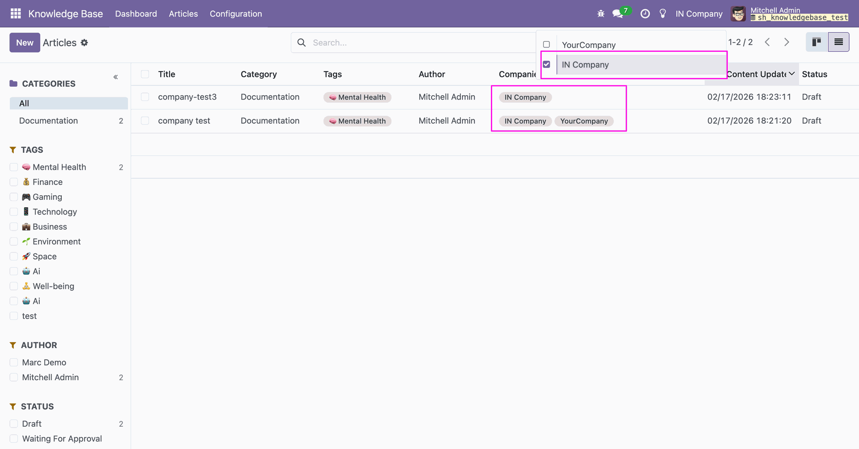Select the company-test3 row checkbox
This screenshot has height=449, width=859.
(x=145, y=97)
